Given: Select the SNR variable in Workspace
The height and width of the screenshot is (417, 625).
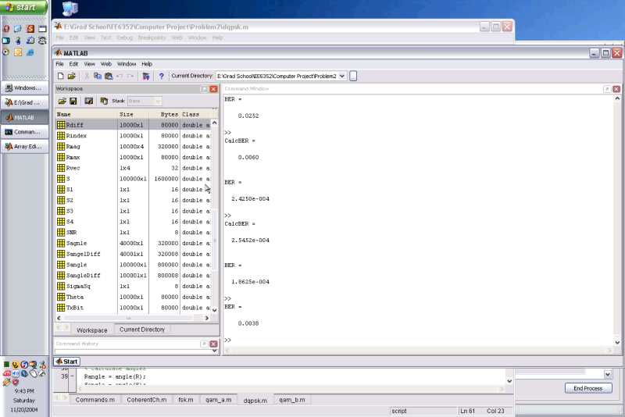Looking at the screenshot, I should click(x=133, y=233).
